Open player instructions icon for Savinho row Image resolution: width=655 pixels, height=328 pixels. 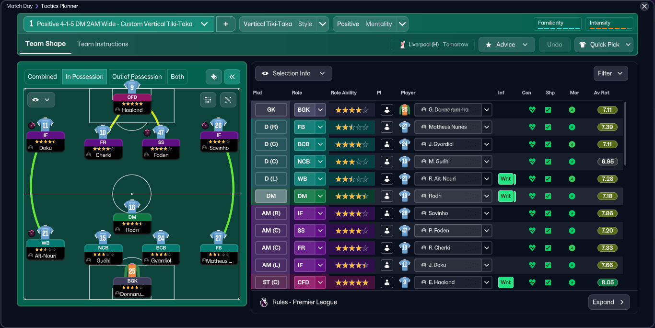point(387,213)
